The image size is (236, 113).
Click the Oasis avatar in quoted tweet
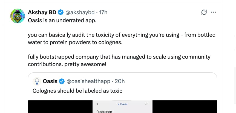point(37,81)
